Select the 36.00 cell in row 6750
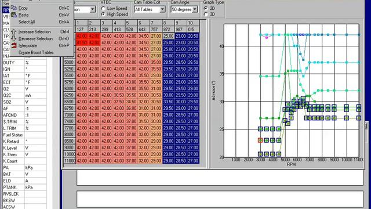 pyautogui.click(x=132, y=109)
